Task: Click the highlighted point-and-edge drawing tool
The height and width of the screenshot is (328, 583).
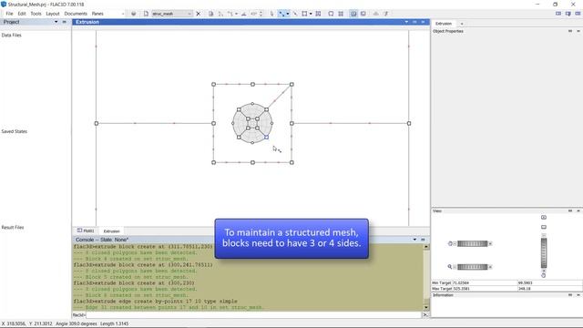Action: coord(281,14)
